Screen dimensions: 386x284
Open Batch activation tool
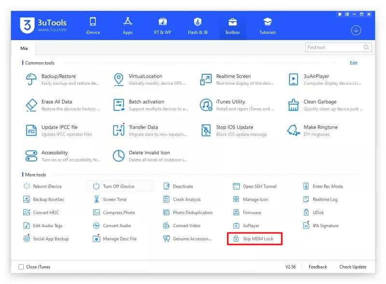click(x=150, y=105)
